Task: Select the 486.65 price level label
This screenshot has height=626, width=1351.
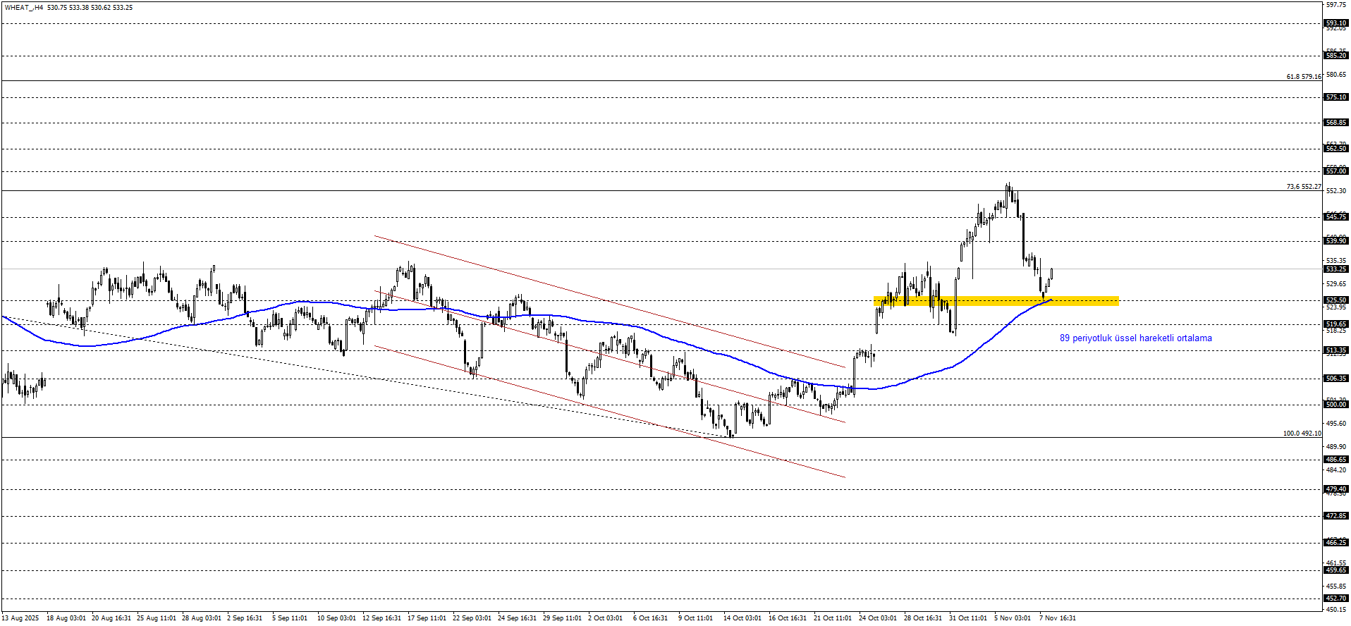Action: coord(1335,460)
